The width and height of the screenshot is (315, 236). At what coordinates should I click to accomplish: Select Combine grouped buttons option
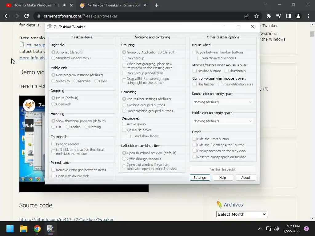pyautogui.click(x=144, y=105)
